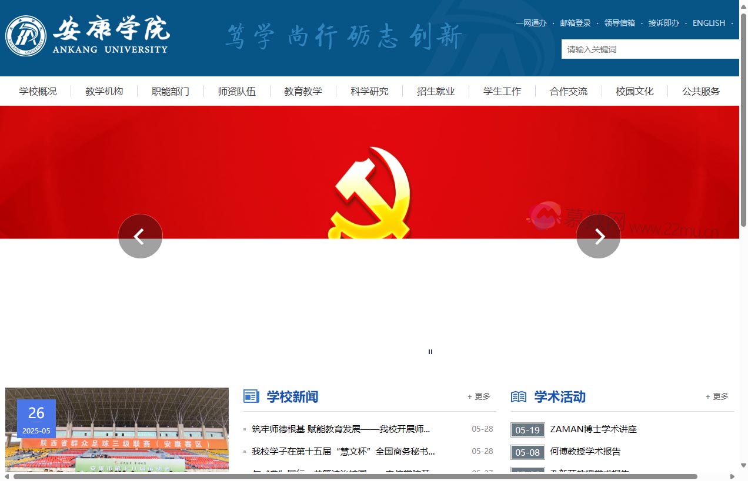The image size is (748, 481).
Task: Expand the 公共服务 navigation dropdown
Action: [x=701, y=91]
